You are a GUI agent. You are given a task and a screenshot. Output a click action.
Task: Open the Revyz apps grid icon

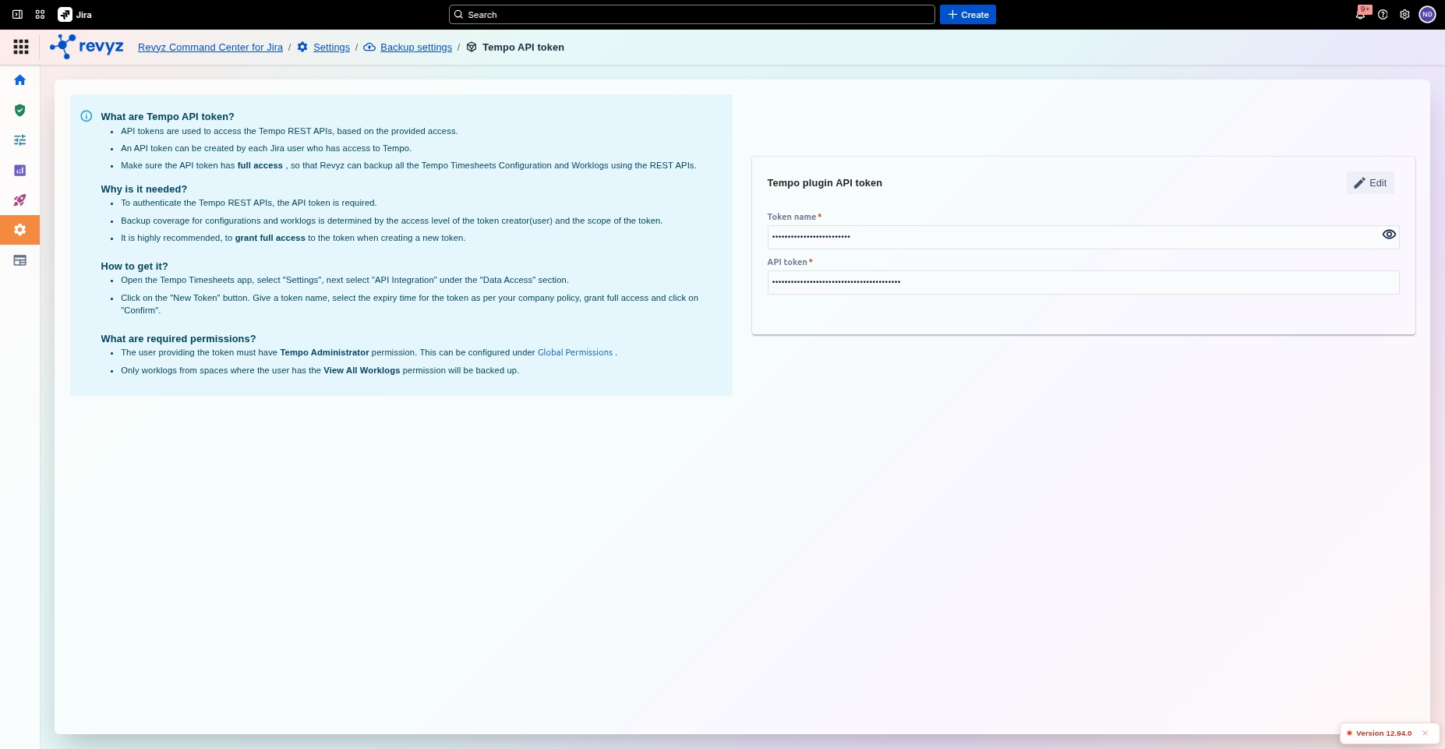21,47
